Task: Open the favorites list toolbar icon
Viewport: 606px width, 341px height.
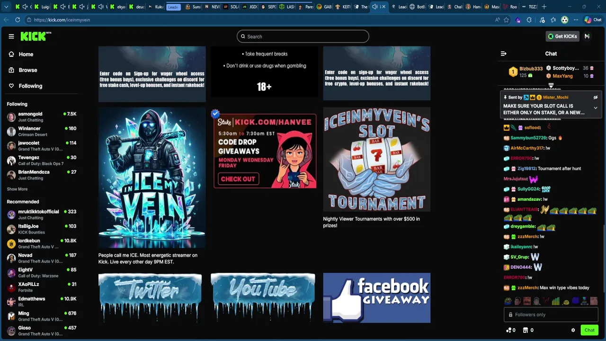Action: point(553,20)
